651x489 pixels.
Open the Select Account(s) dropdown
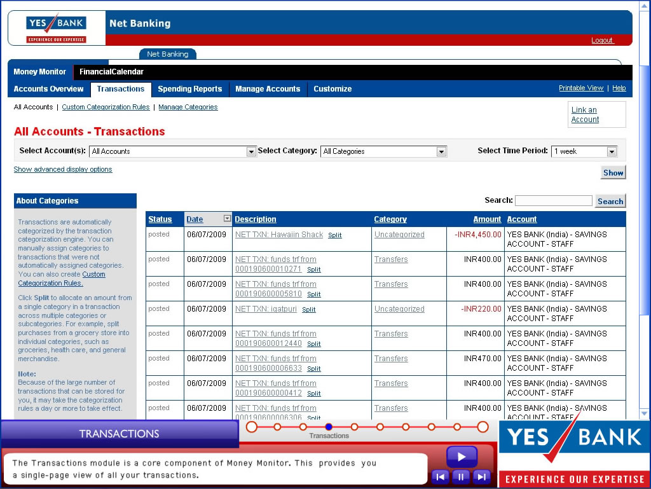click(x=251, y=151)
